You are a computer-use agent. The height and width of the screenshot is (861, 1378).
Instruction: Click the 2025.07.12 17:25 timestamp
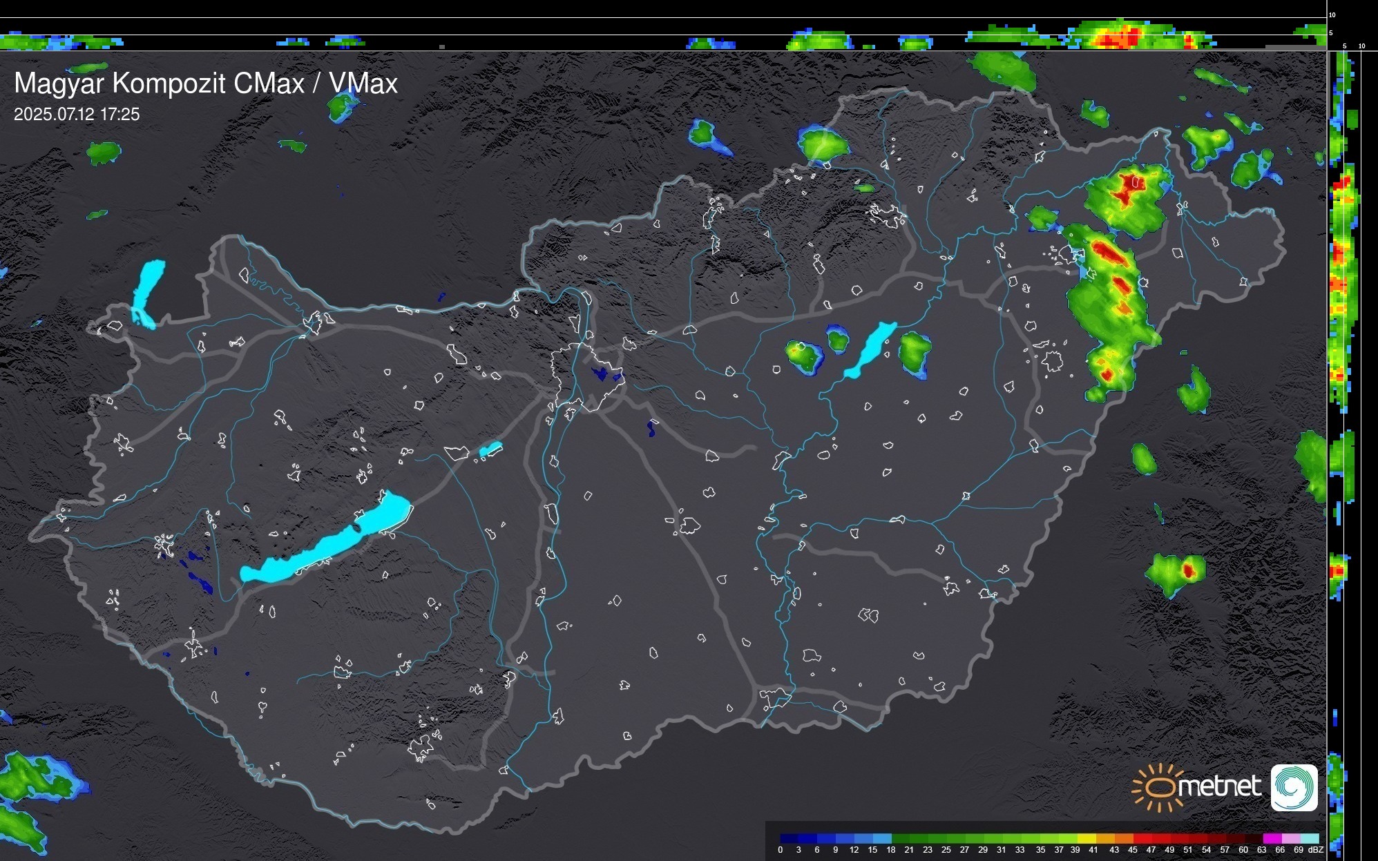pyautogui.click(x=77, y=115)
